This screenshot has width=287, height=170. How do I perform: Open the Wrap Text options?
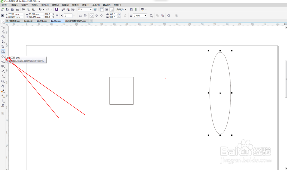[x=151, y=16]
